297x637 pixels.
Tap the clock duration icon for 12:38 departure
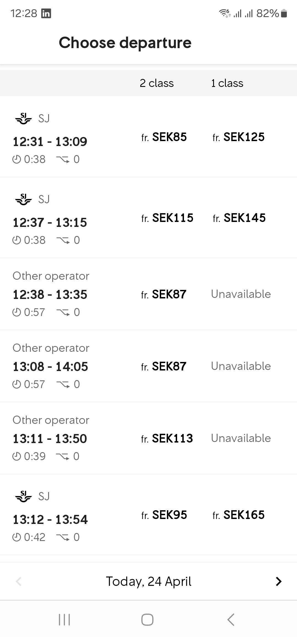click(17, 312)
